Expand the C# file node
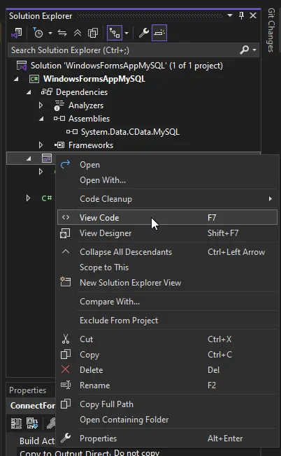 point(28,198)
